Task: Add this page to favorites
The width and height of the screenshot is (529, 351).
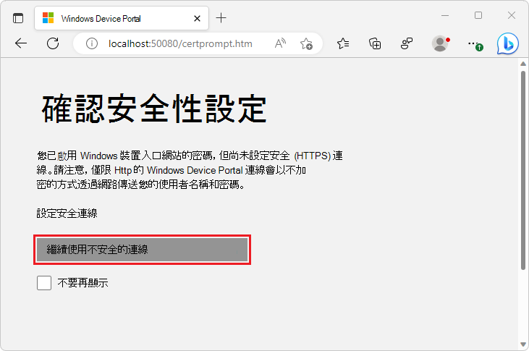Action: click(306, 43)
